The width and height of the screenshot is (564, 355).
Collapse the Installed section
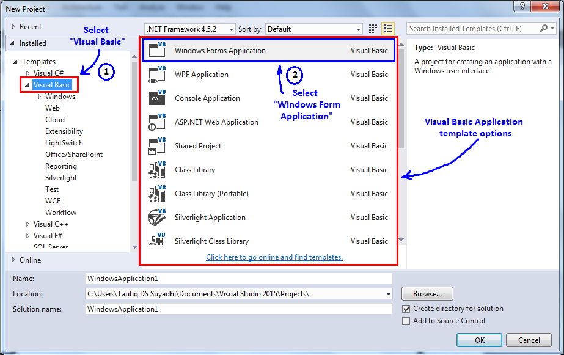click(13, 43)
